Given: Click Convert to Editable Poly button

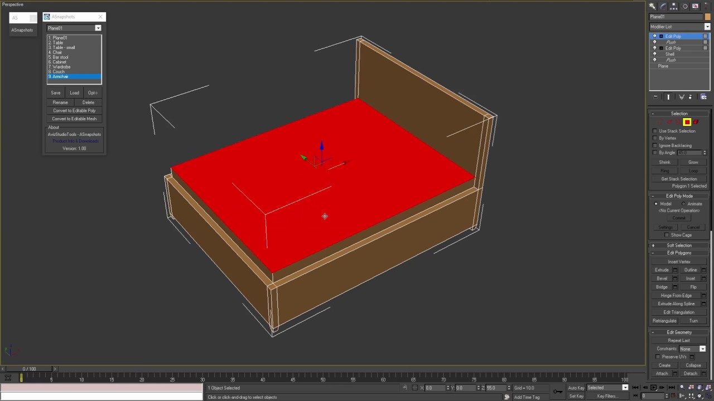Looking at the screenshot, I should (74, 111).
